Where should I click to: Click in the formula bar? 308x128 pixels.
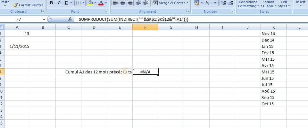[x=192, y=19]
